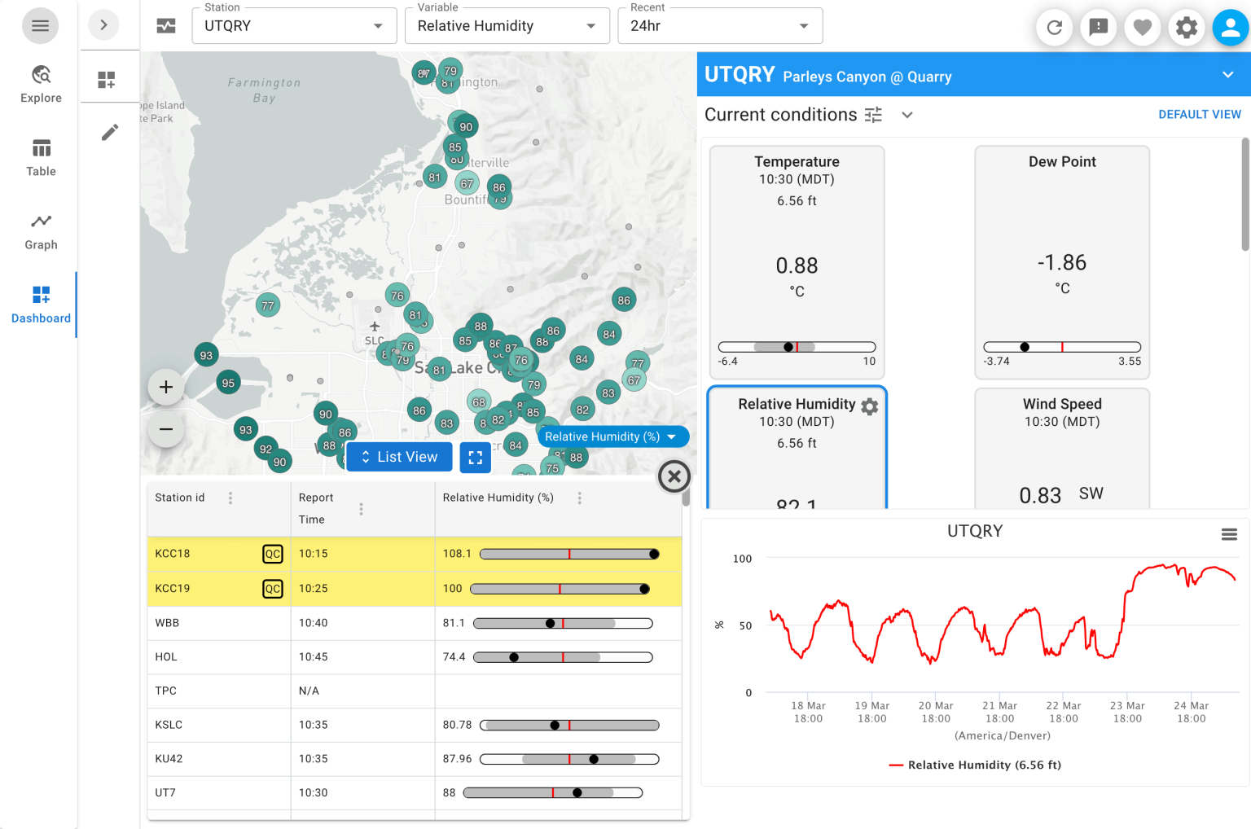Open the chart menu on the UTQRY graph

click(x=1230, y=533)
